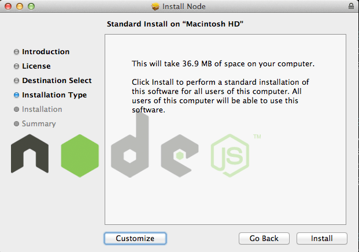The width and height of the screenshot is (359, 252).
Task: Click the package box icon beside Install Node
Action: click(156, 6)
